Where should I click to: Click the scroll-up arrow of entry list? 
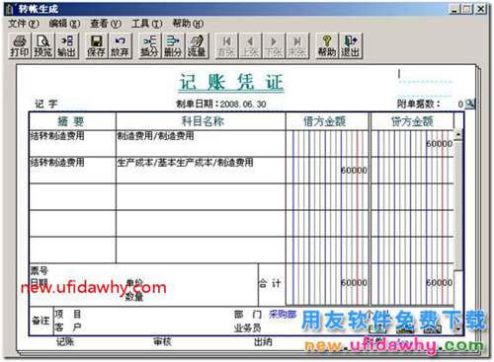click(458, 134)
